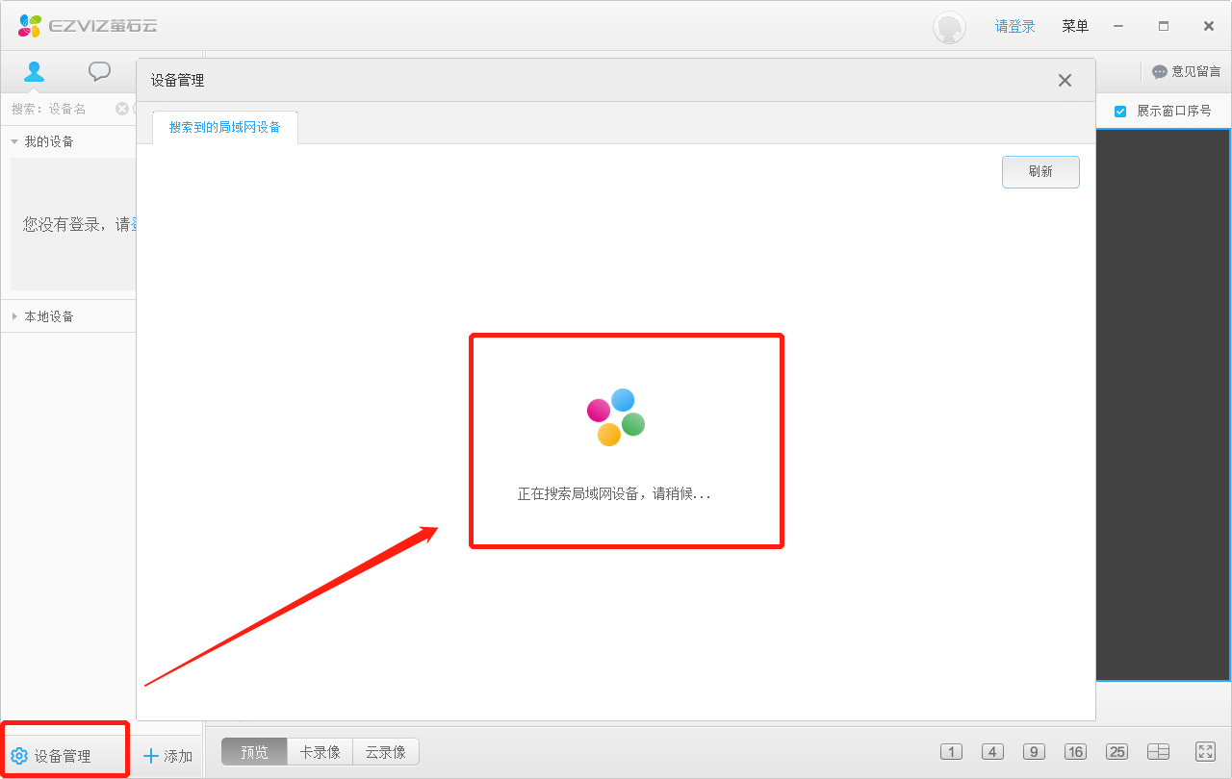Click the device name search field
Viewport: 1232px width, 779px height.
60,109
